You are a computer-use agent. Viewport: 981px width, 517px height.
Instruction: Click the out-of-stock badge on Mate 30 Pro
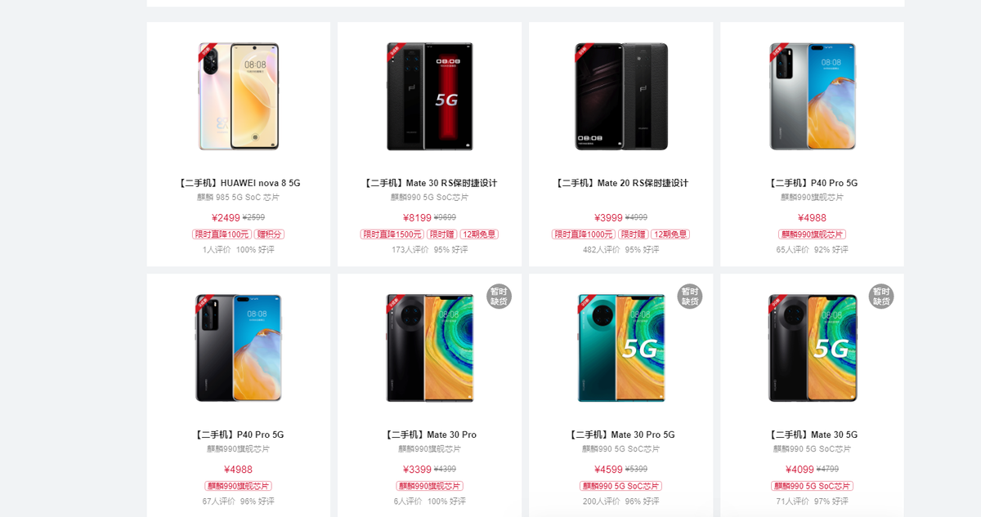[499, 296]
